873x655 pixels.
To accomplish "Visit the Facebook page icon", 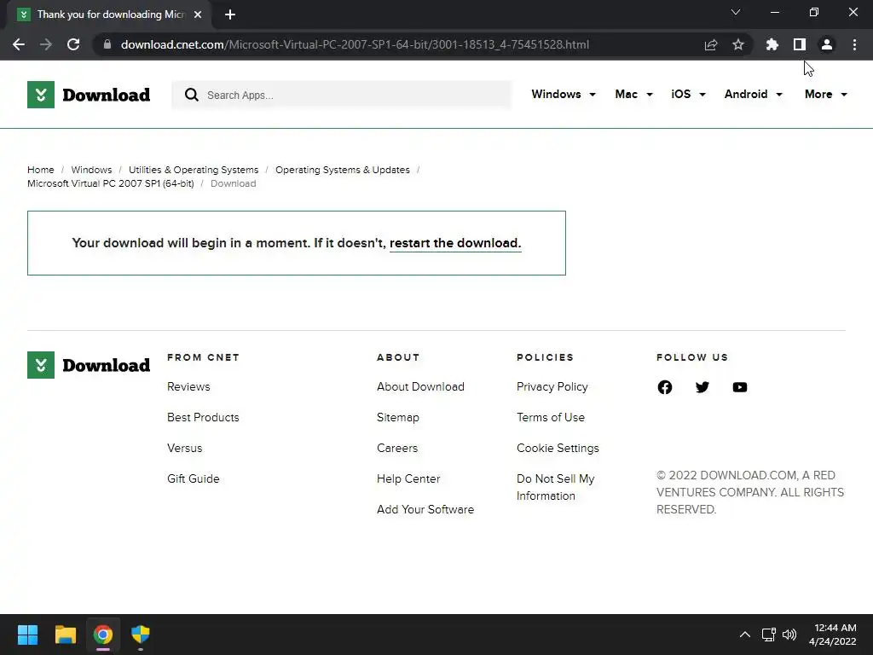I will tap(665, 387).
